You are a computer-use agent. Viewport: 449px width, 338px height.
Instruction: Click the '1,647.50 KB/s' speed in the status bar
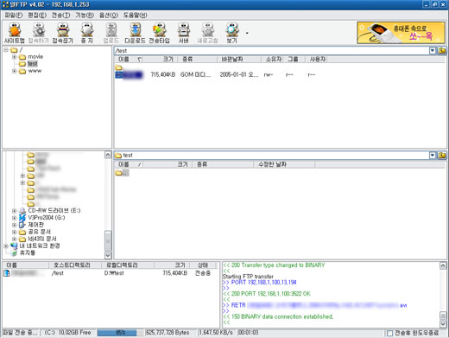click(216, 333)
